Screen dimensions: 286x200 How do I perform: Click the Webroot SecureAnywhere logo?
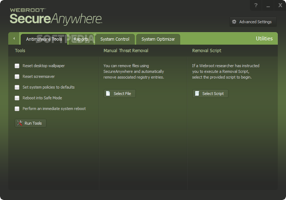(56, 16)
